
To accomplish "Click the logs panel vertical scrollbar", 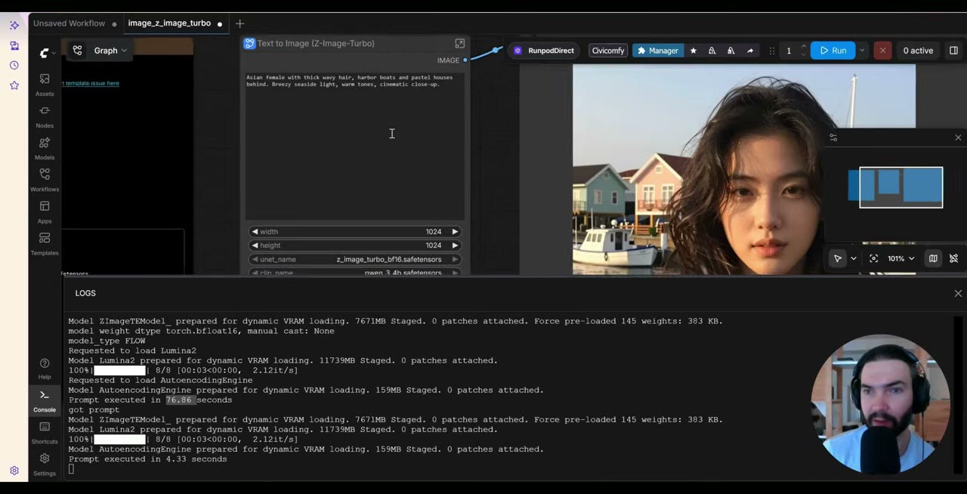I will (x=958, y=395).
